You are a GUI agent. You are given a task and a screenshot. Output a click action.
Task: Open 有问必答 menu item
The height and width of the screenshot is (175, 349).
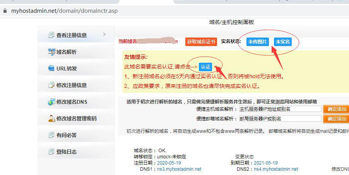point(76,134)
